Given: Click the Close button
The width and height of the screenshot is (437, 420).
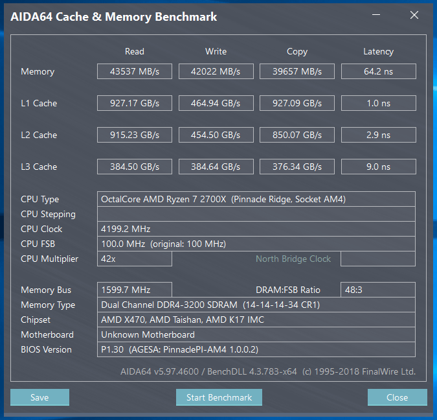Looking at the screenshot, I should pos(397,397).
